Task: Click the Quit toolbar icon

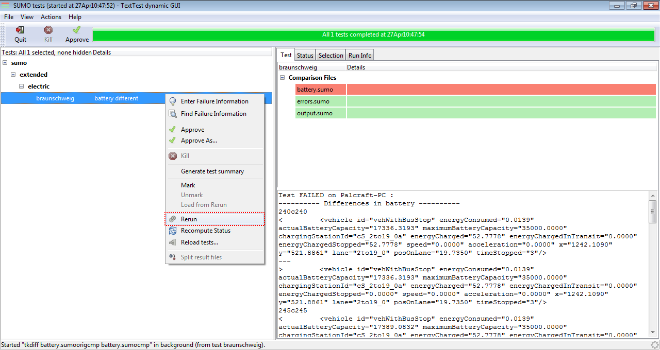Action: (x=20, y=30)
